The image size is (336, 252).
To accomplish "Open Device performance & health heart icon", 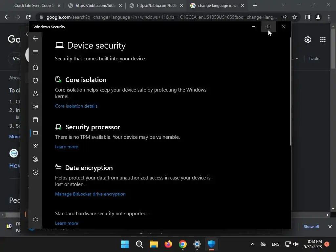I will [35, 146].
